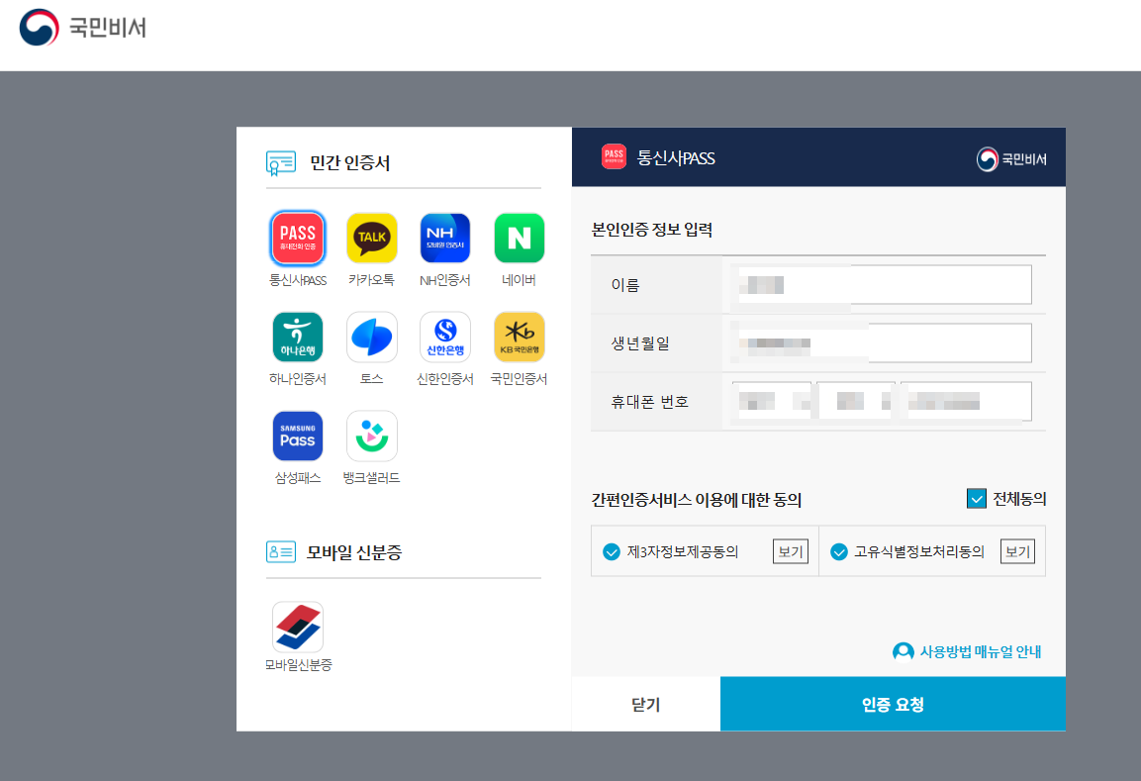This screenshot has width=1141, height=781.
Task: Click the first 휴대폰 번호 field
Action: [771, 401]
